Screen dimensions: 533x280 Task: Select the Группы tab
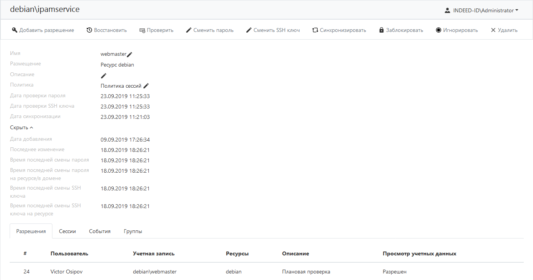tap(133, 232)
